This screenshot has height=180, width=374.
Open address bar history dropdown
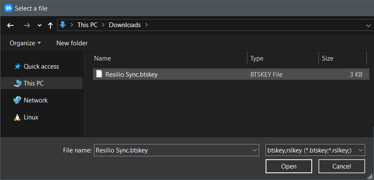pos(368,25)
